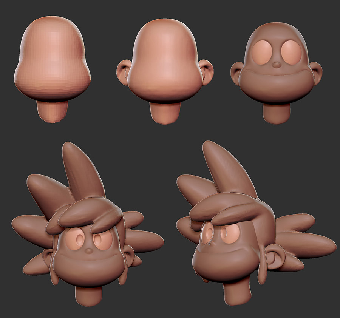
Task: Select the three-quarter view head with spiky hair
Action: coord(256,223)
